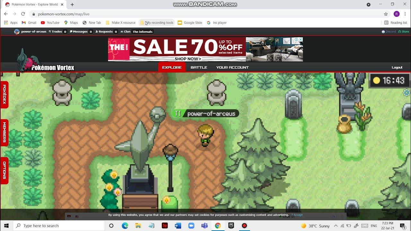Bookmark this page with the star icon
Viewport: 411px width, 231px height.
pyautogui.click(x=386, y=14)
